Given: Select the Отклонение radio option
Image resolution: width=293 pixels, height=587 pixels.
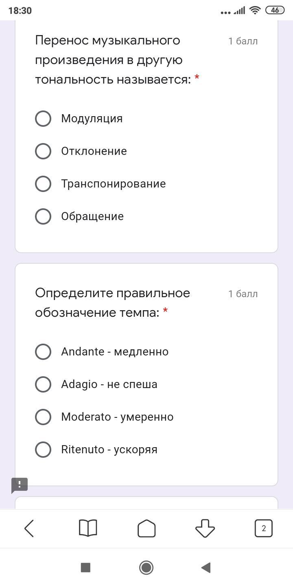Looking at the screenshot, I should [43, 151].
